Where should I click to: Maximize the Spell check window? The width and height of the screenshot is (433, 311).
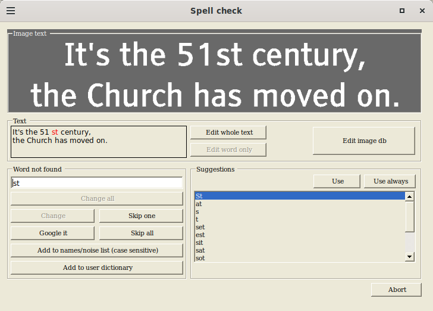[x=402, y=11]
